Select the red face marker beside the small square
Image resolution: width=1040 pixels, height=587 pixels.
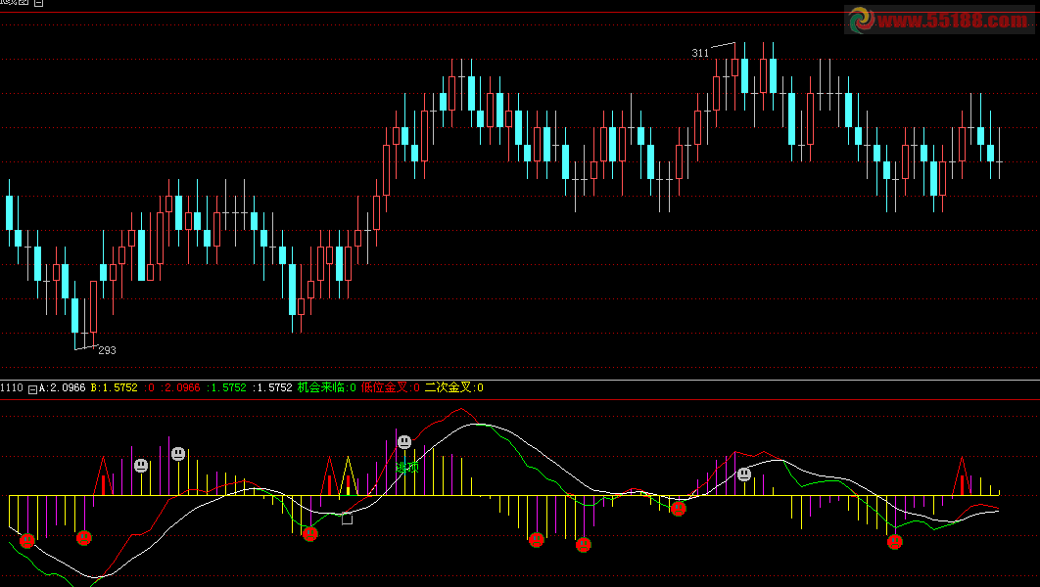click(309, 533)
